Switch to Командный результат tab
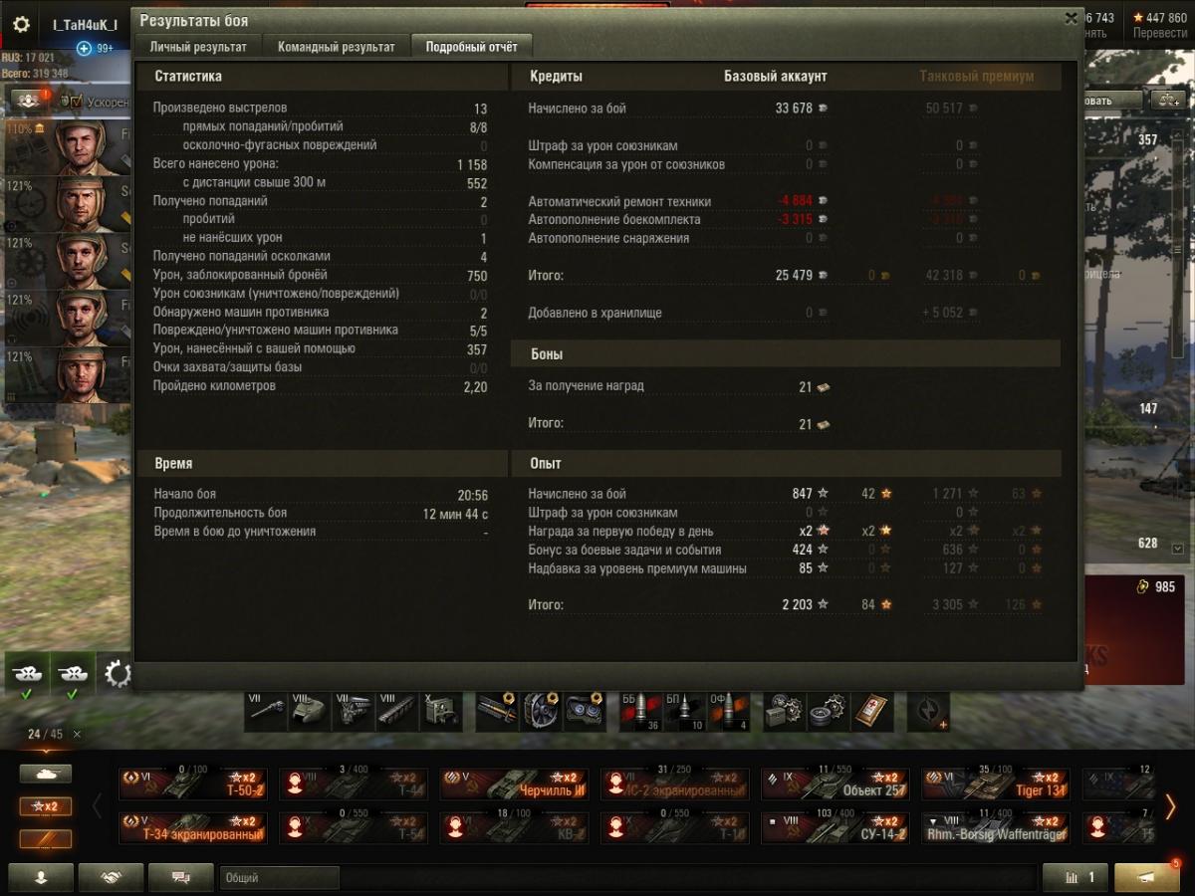1195x896 pixels. [336, 47]
